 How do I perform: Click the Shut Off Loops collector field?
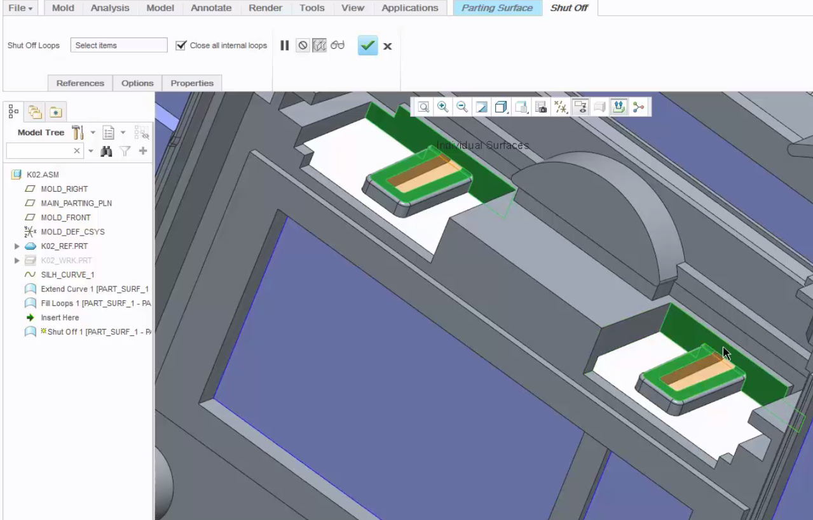click(x=119, y=46)
